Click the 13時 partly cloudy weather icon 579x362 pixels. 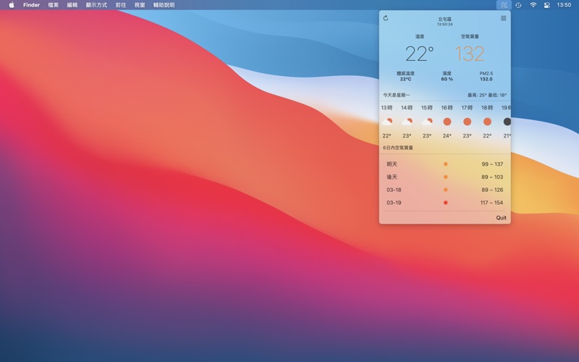point(386,122)
